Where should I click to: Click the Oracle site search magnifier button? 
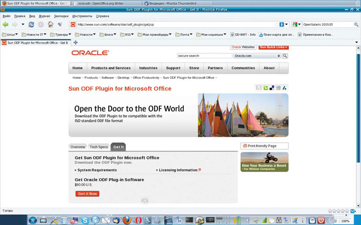coord(285,56)
